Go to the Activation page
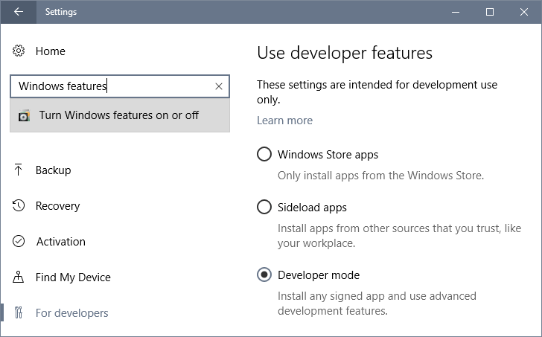 point(61,241)
